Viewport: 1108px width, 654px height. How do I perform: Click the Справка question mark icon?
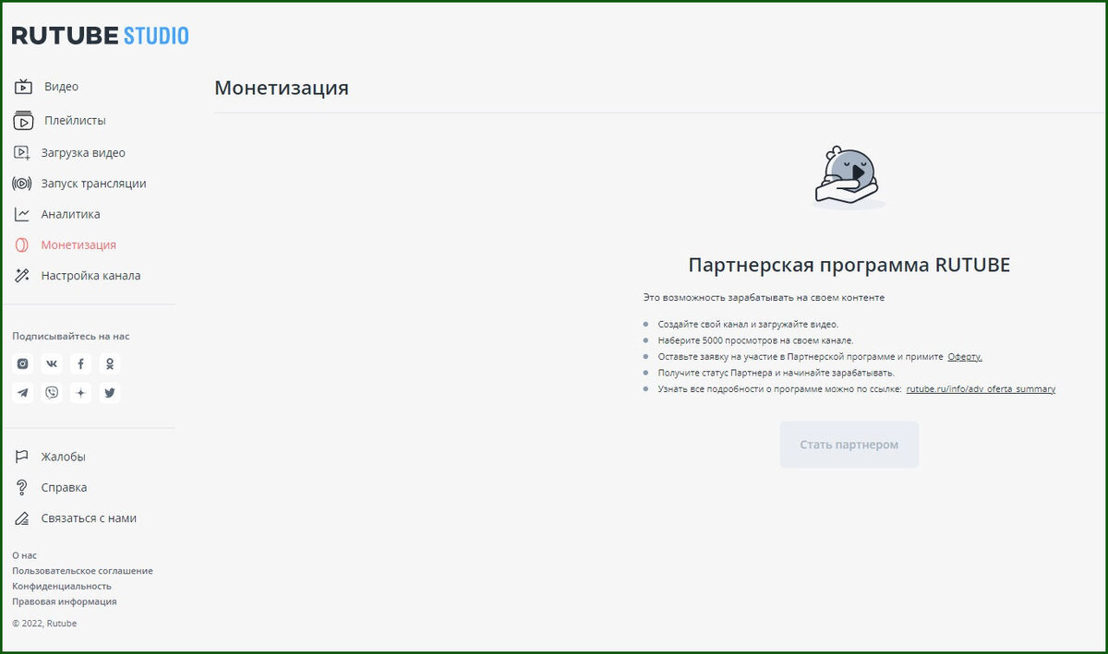pyautogui.click(x=23, y=486)
